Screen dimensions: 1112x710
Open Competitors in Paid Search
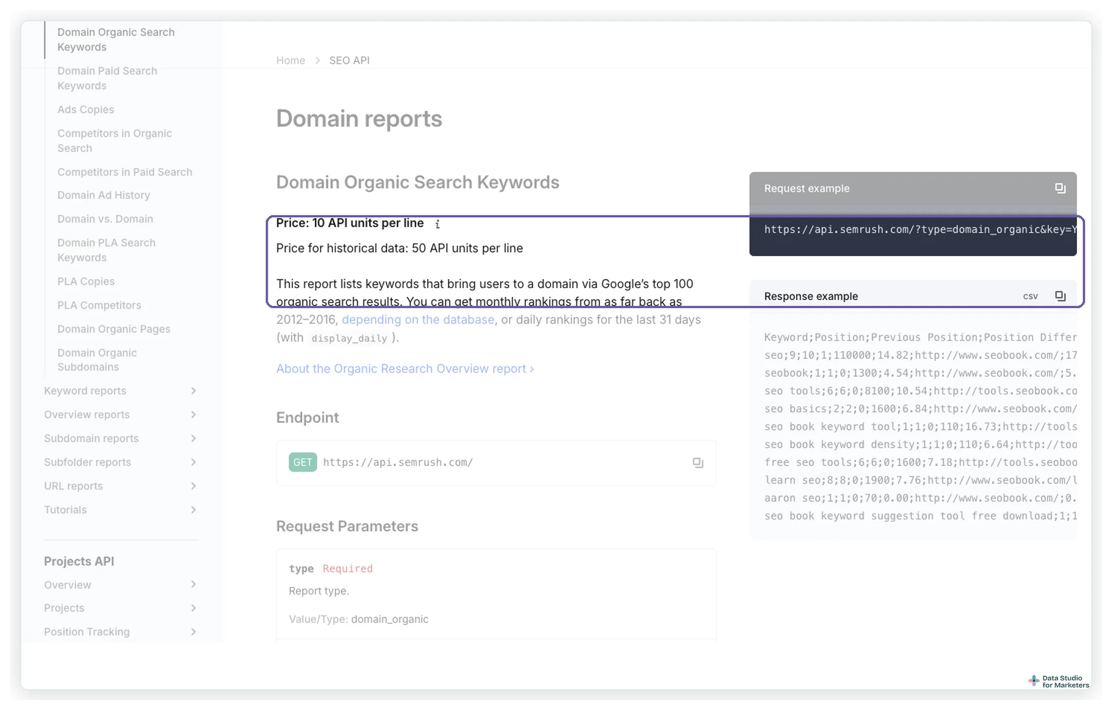click(x=124, y=172)
